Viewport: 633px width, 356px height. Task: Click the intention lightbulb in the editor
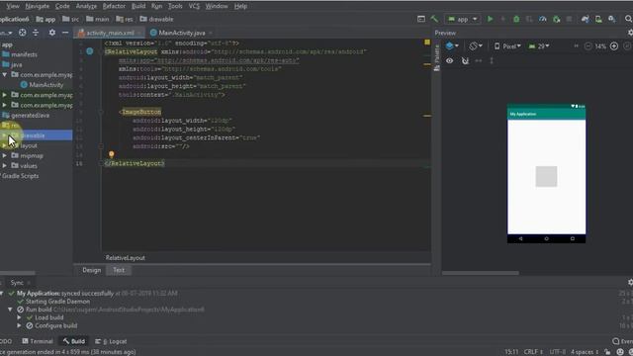tap(112, 154)
